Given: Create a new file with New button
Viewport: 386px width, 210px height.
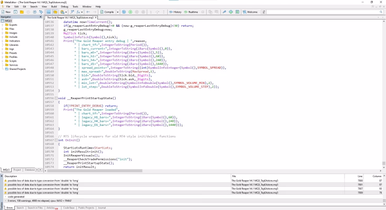Looking at the screenshot, I should point(6,12).
